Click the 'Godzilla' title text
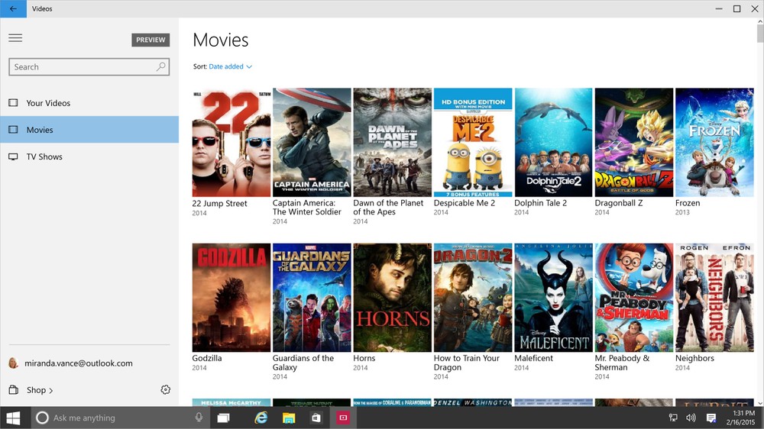 click(206, 359)
